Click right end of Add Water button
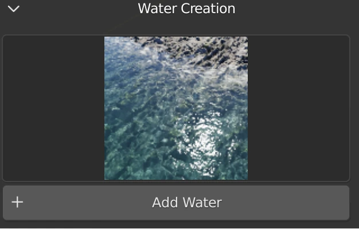Viewport: 359px width, 229px height. click(333, 202)
